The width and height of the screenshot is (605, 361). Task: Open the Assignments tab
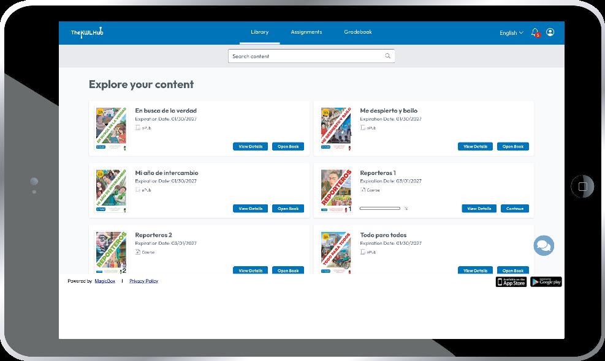(x=306, y=32)
